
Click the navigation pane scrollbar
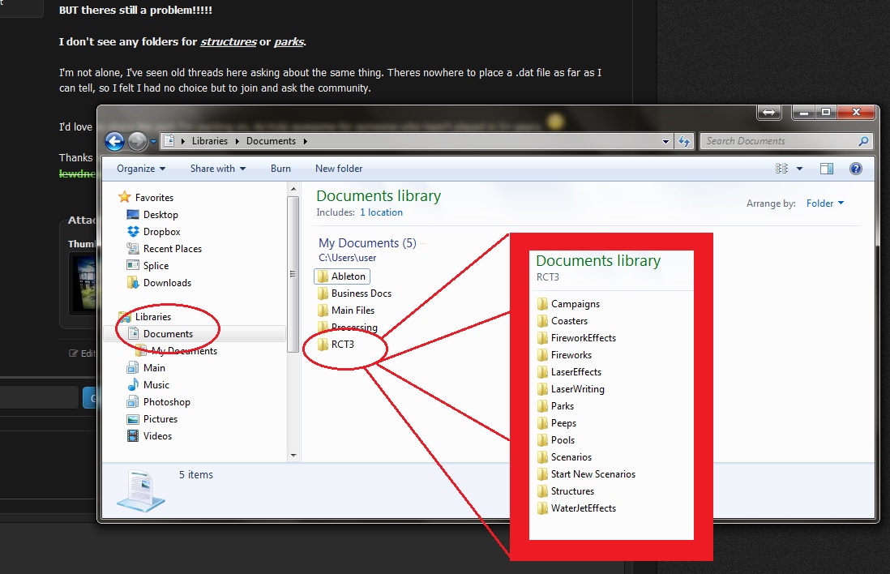(292, 268)
